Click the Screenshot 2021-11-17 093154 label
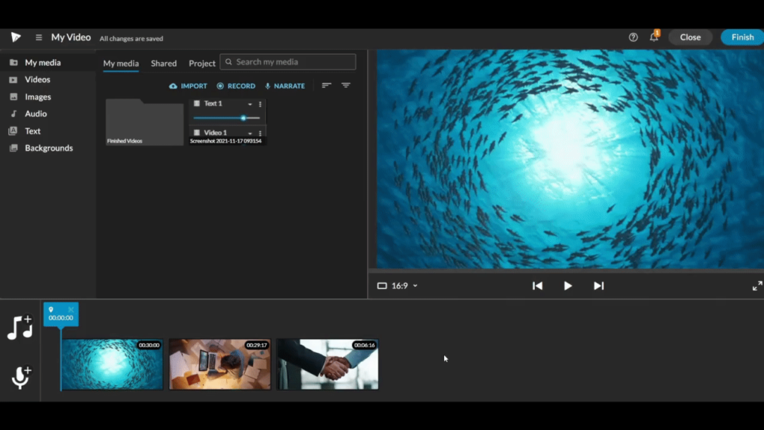Image resolution: width=764 pixels, height=430 pixels. (225, 141)
